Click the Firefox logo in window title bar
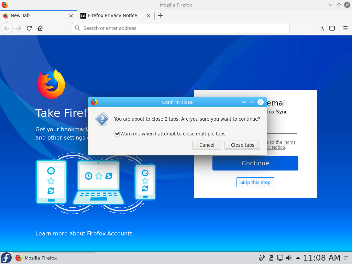 tap(5, 5)
